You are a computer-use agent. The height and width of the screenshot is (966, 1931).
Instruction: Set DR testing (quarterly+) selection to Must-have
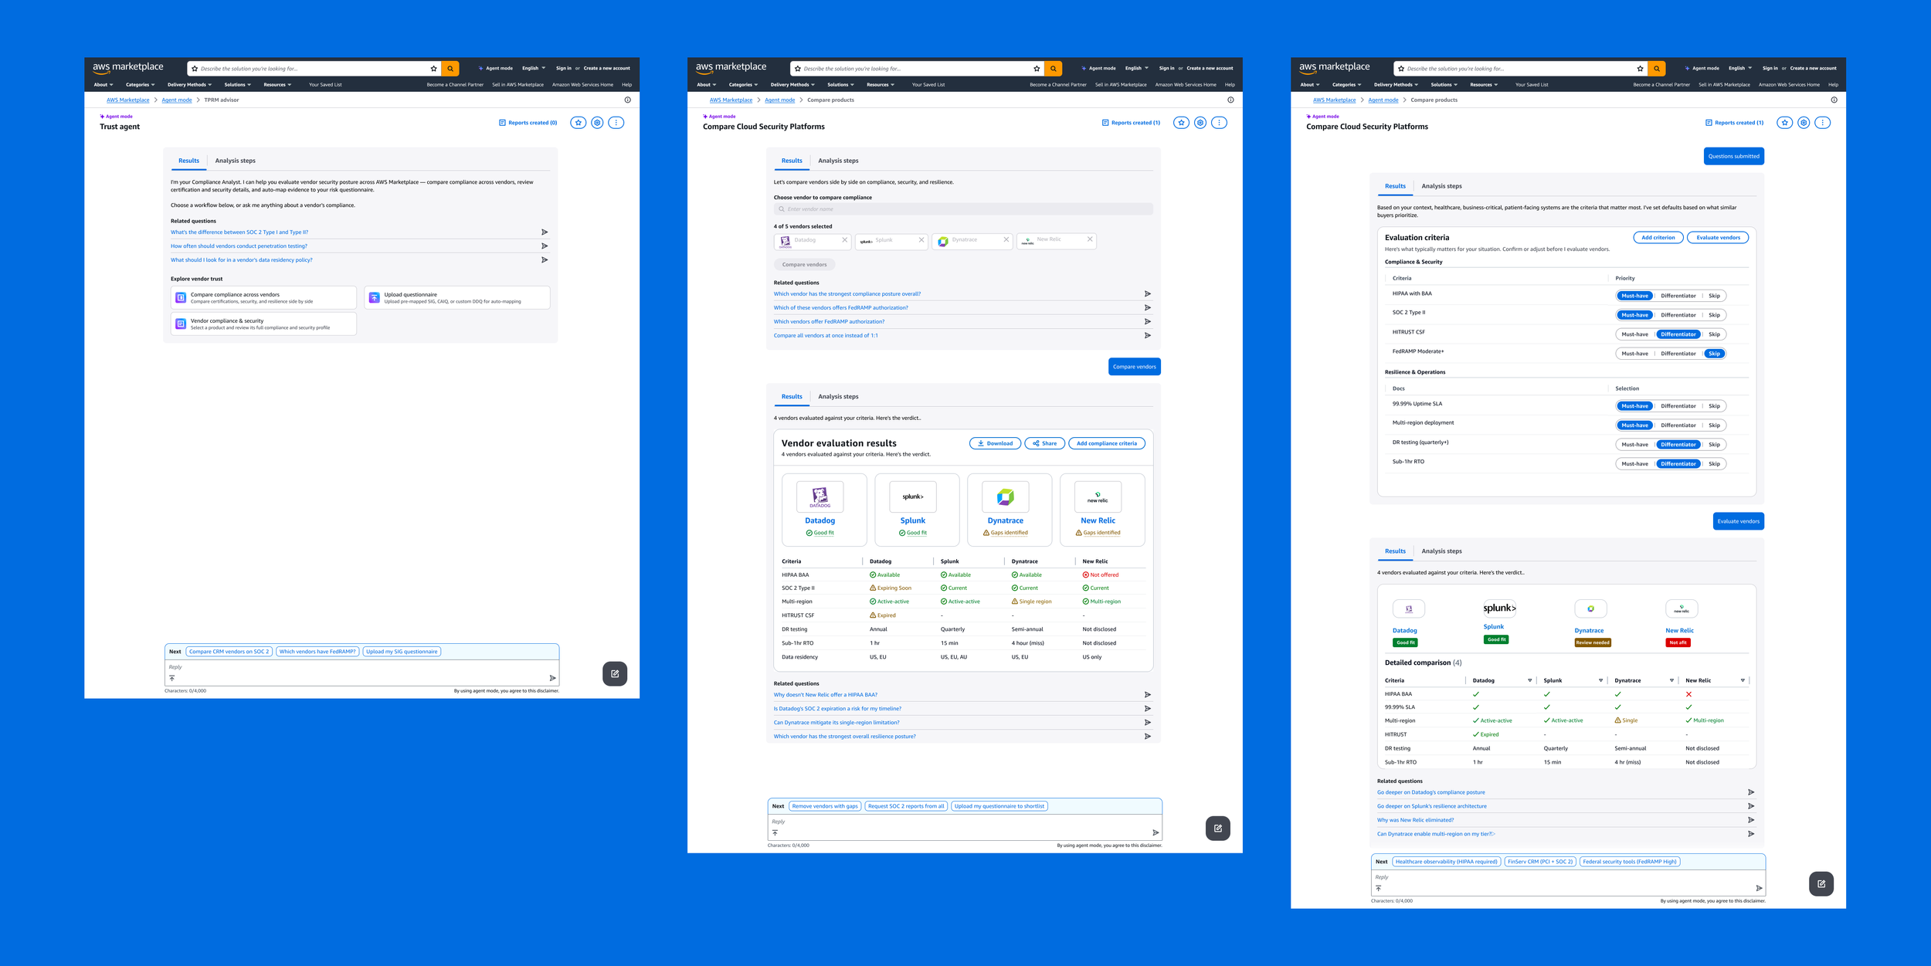point(1634,445)
